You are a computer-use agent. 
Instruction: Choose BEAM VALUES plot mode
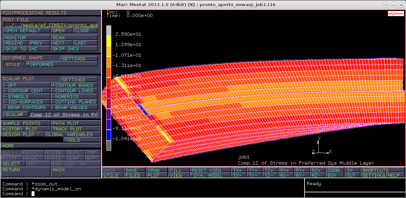74,107
